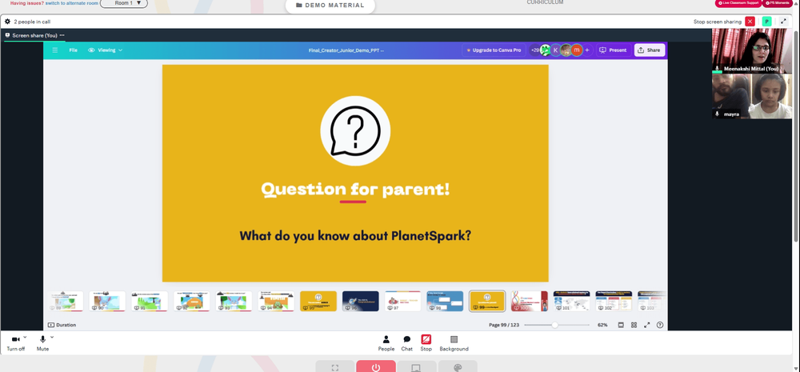This screenshot has height=372, width=800.
Task: Expand camera options chevron
Action: coord(25,337)
